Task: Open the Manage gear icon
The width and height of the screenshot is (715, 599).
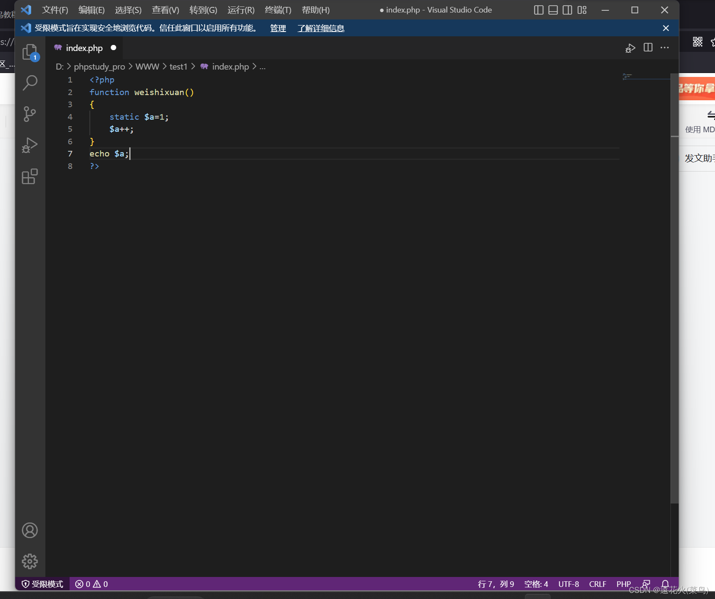Action: coord(30,561)
